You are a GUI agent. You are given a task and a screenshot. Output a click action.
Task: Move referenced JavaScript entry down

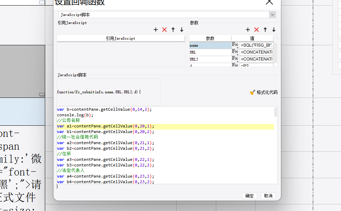tap(182, 30)
